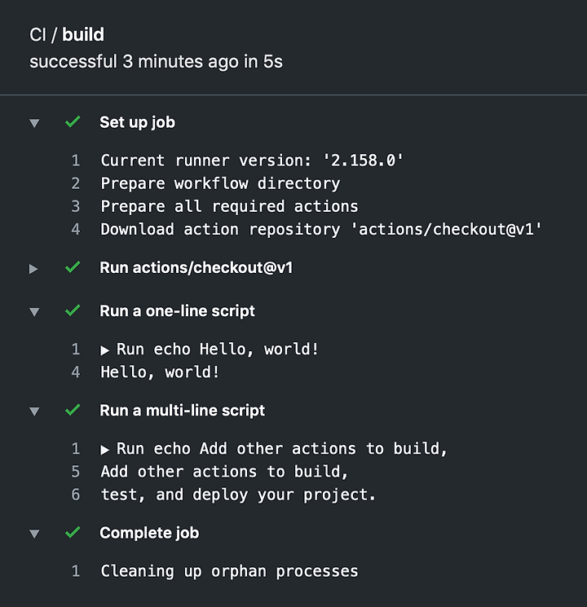587x607 pixels.
Task: Click line number 4 of Download action repository
Action: click(76, 229)
